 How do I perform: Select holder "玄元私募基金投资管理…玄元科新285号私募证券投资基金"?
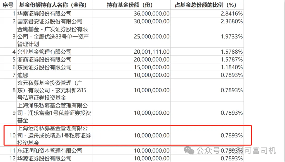pos(52,90)
